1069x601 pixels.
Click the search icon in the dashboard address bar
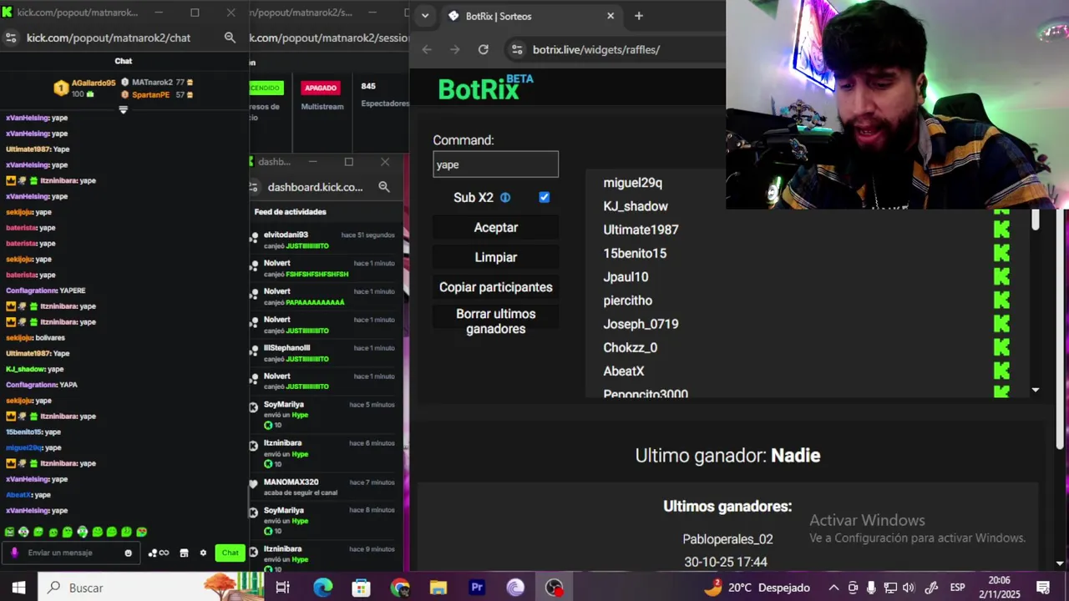pos(384,187)
